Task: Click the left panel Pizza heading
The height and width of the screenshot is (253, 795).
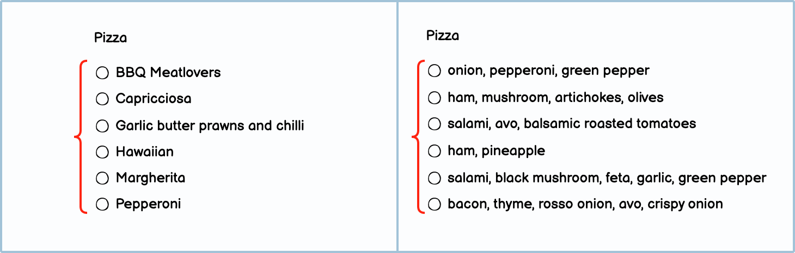Action: pyautogui.click(x=111, y=38)
